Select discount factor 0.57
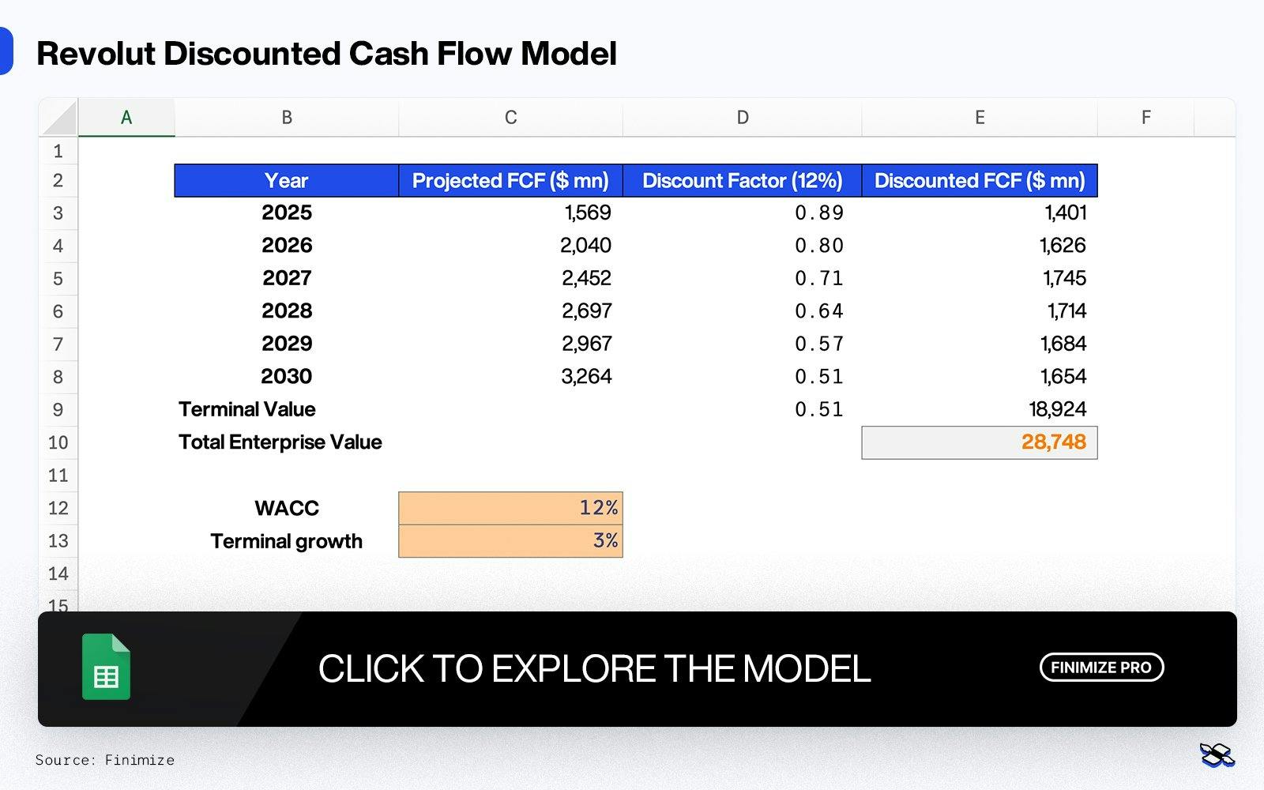 pos(743,344)
